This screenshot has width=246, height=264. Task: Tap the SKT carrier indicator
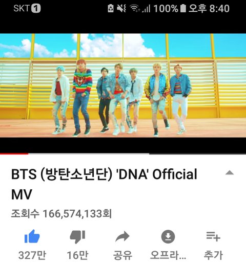27,8
